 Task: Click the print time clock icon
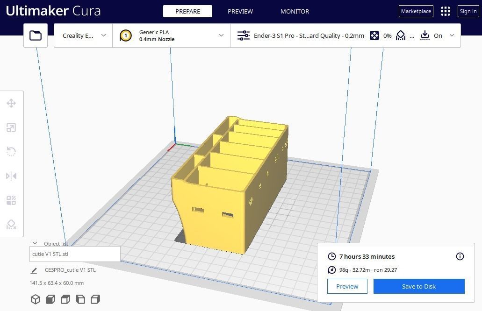click(x=331, y=256)
